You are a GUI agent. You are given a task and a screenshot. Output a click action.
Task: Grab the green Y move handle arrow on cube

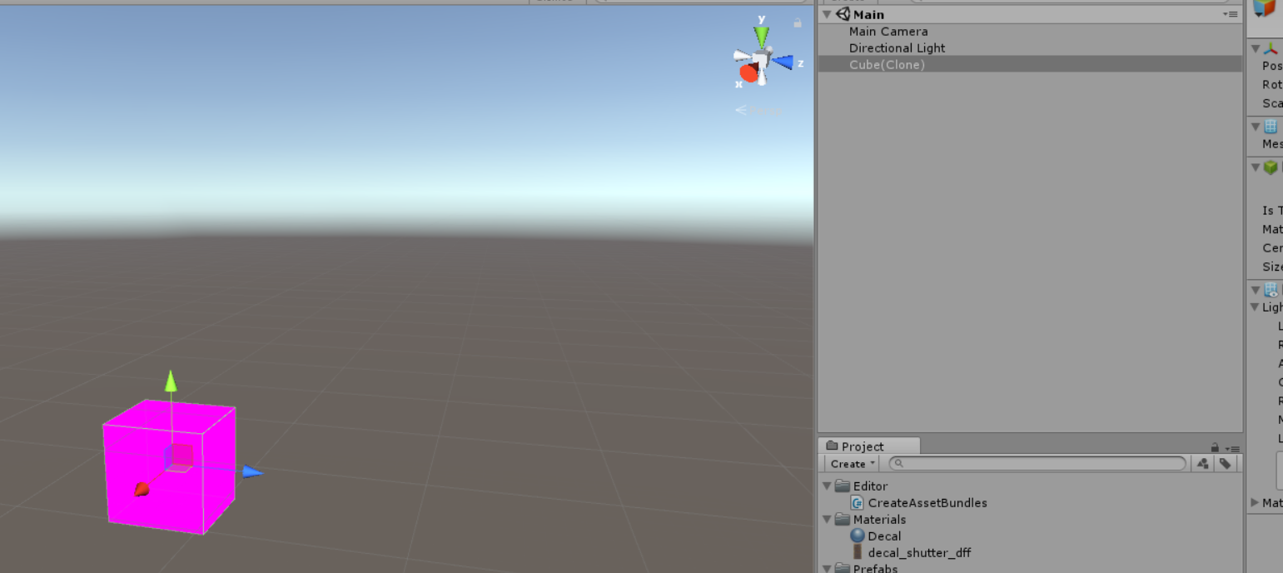(171, 381)
